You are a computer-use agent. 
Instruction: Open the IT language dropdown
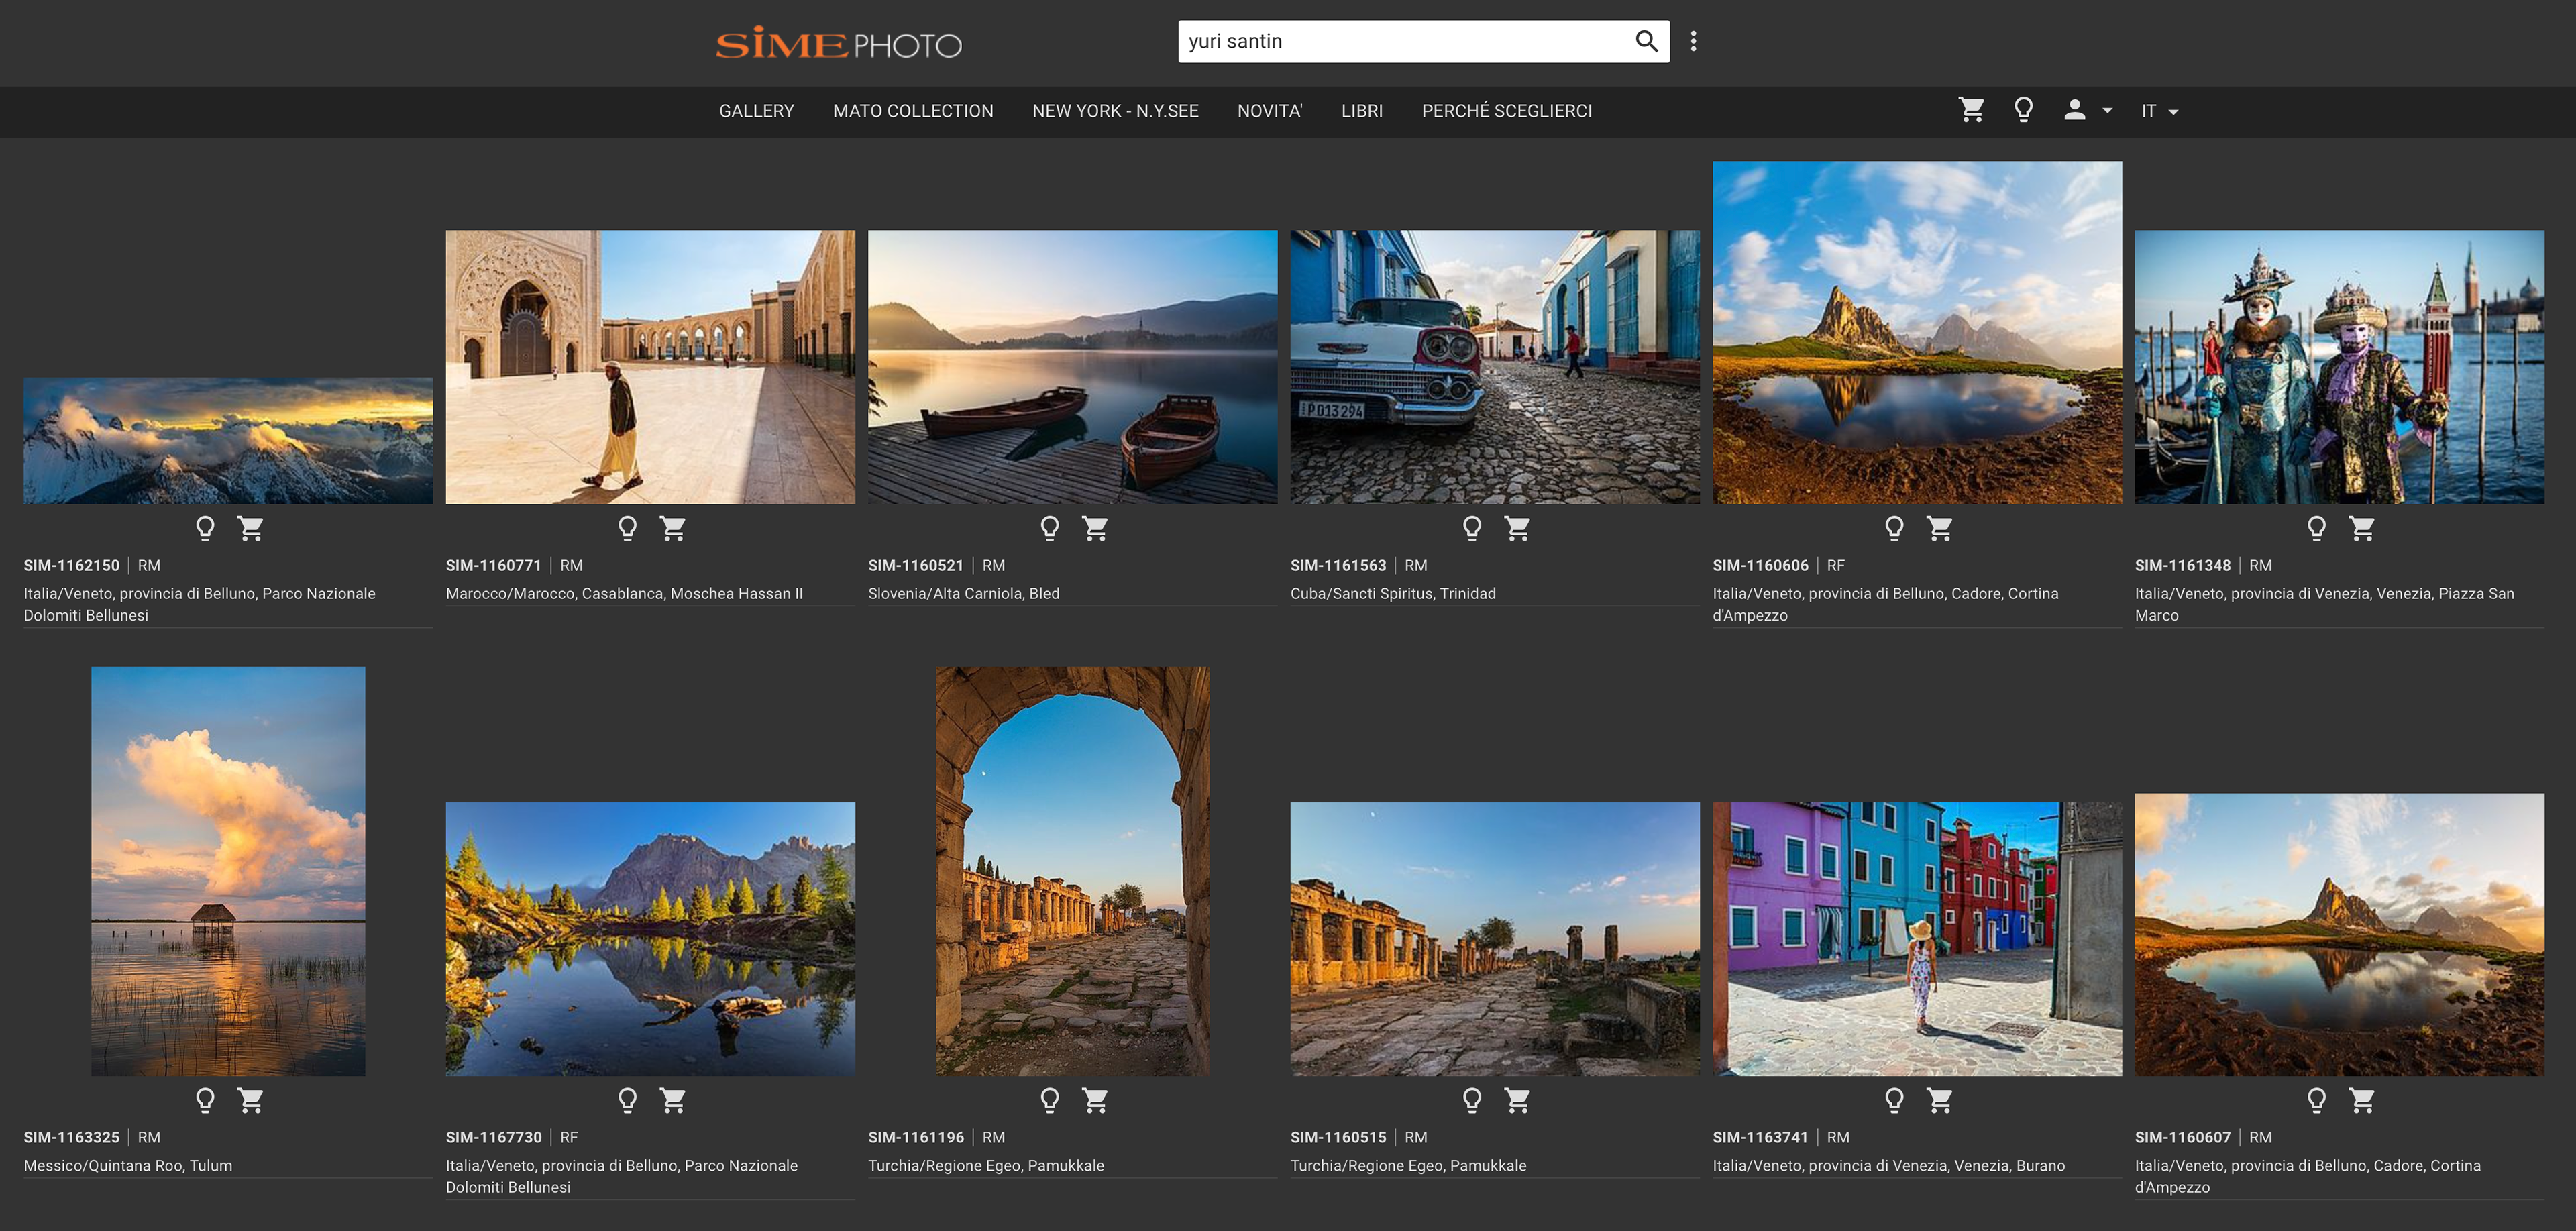pos(2159,111)
